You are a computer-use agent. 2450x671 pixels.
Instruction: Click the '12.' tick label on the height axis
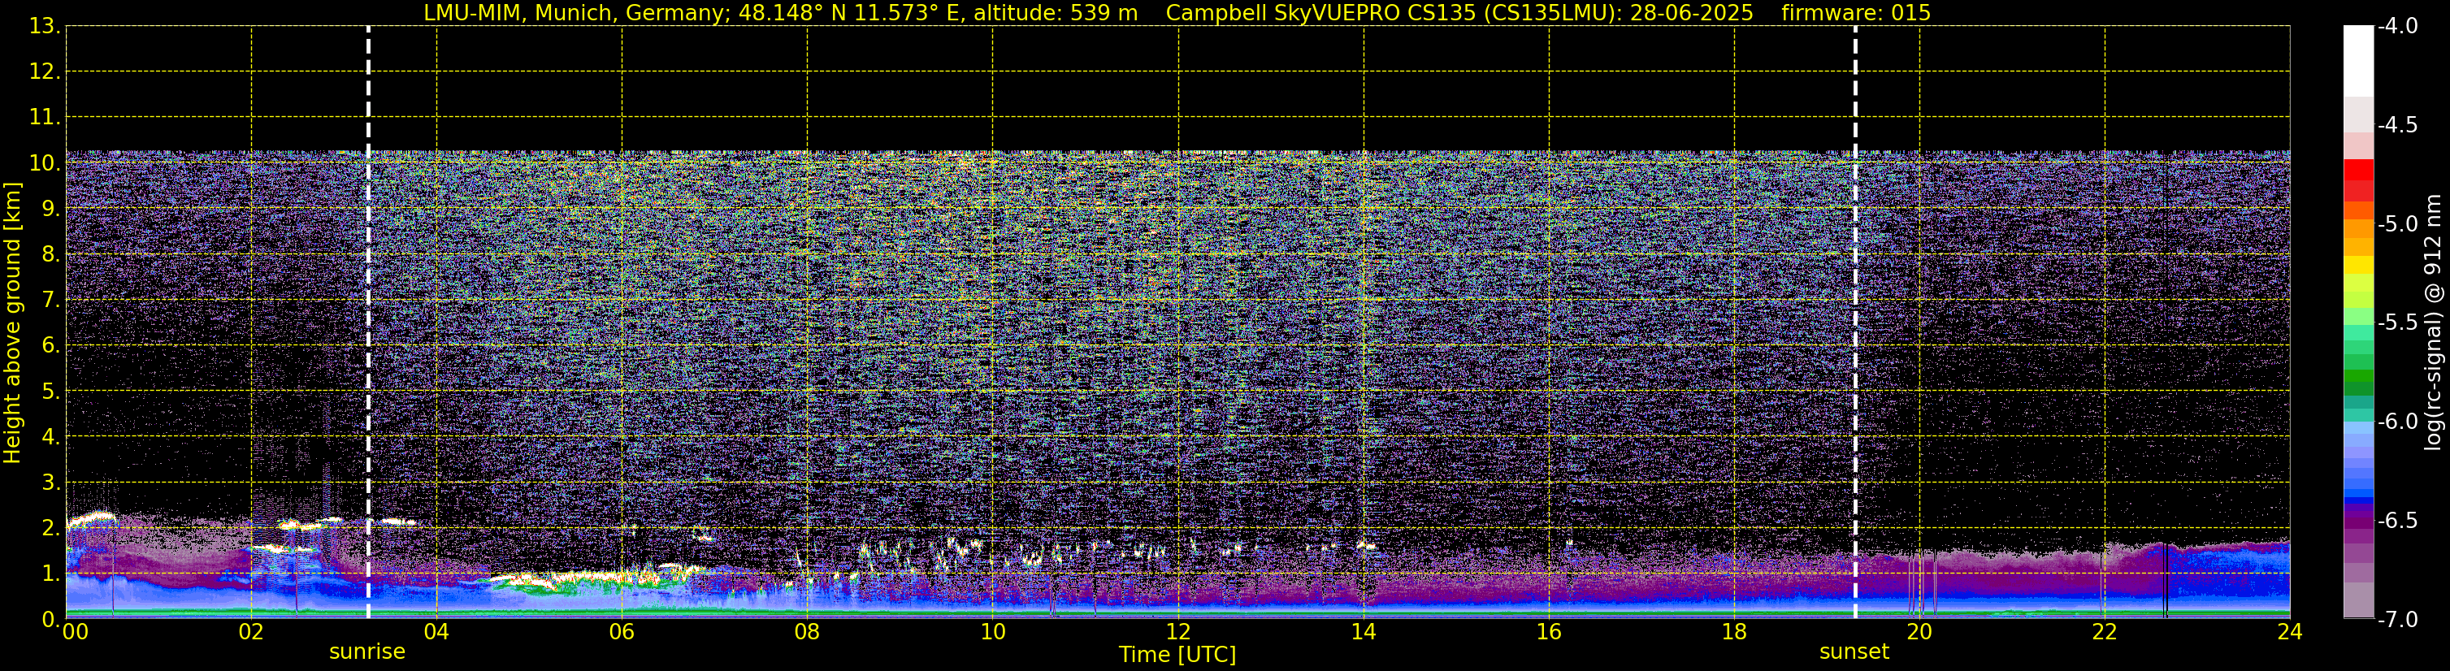45,72
